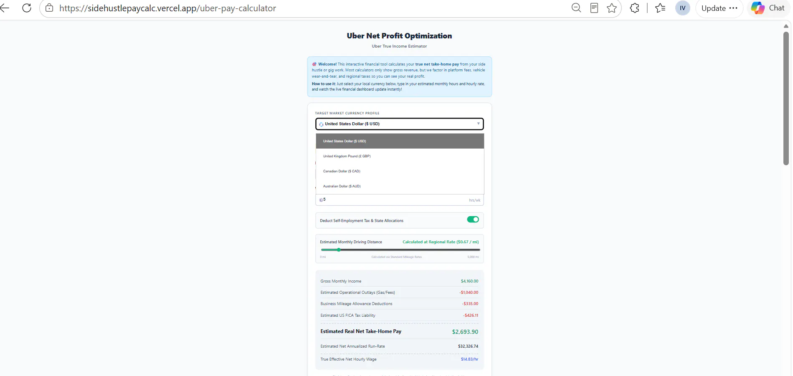Image resolution: width=793 pixels, height=376 pixels.
Task: Click the True Effective Net Hourly Wage label
Action: click(348, 359)
